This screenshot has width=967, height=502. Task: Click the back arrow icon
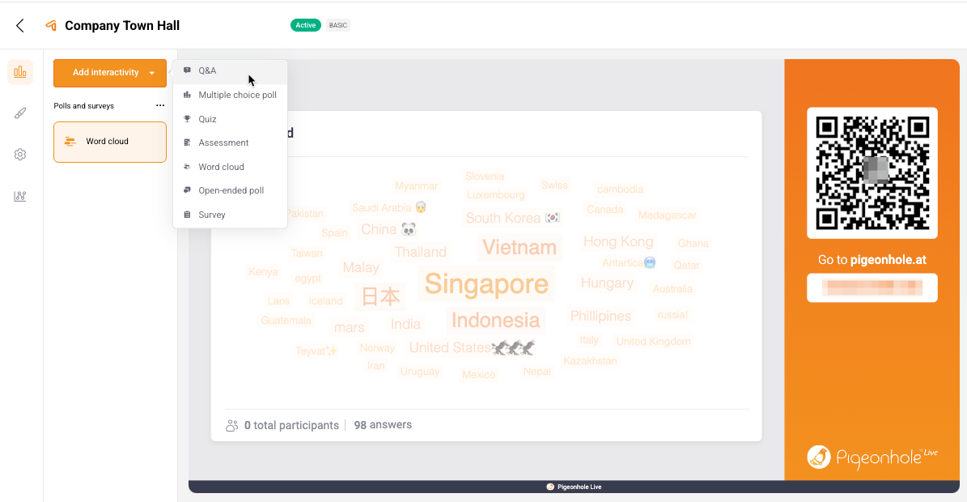coord(20,26)
